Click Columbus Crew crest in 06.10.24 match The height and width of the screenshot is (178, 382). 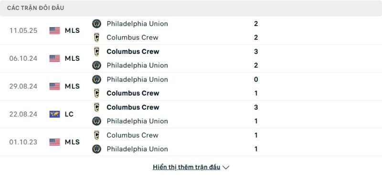tap(96, 51)
